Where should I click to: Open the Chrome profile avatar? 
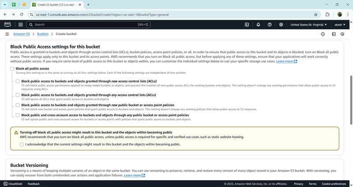[x=339, y=15]
